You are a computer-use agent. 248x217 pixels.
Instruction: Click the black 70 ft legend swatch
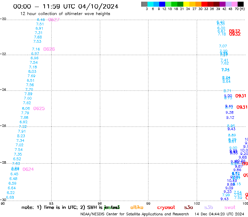tap(241, 4)
